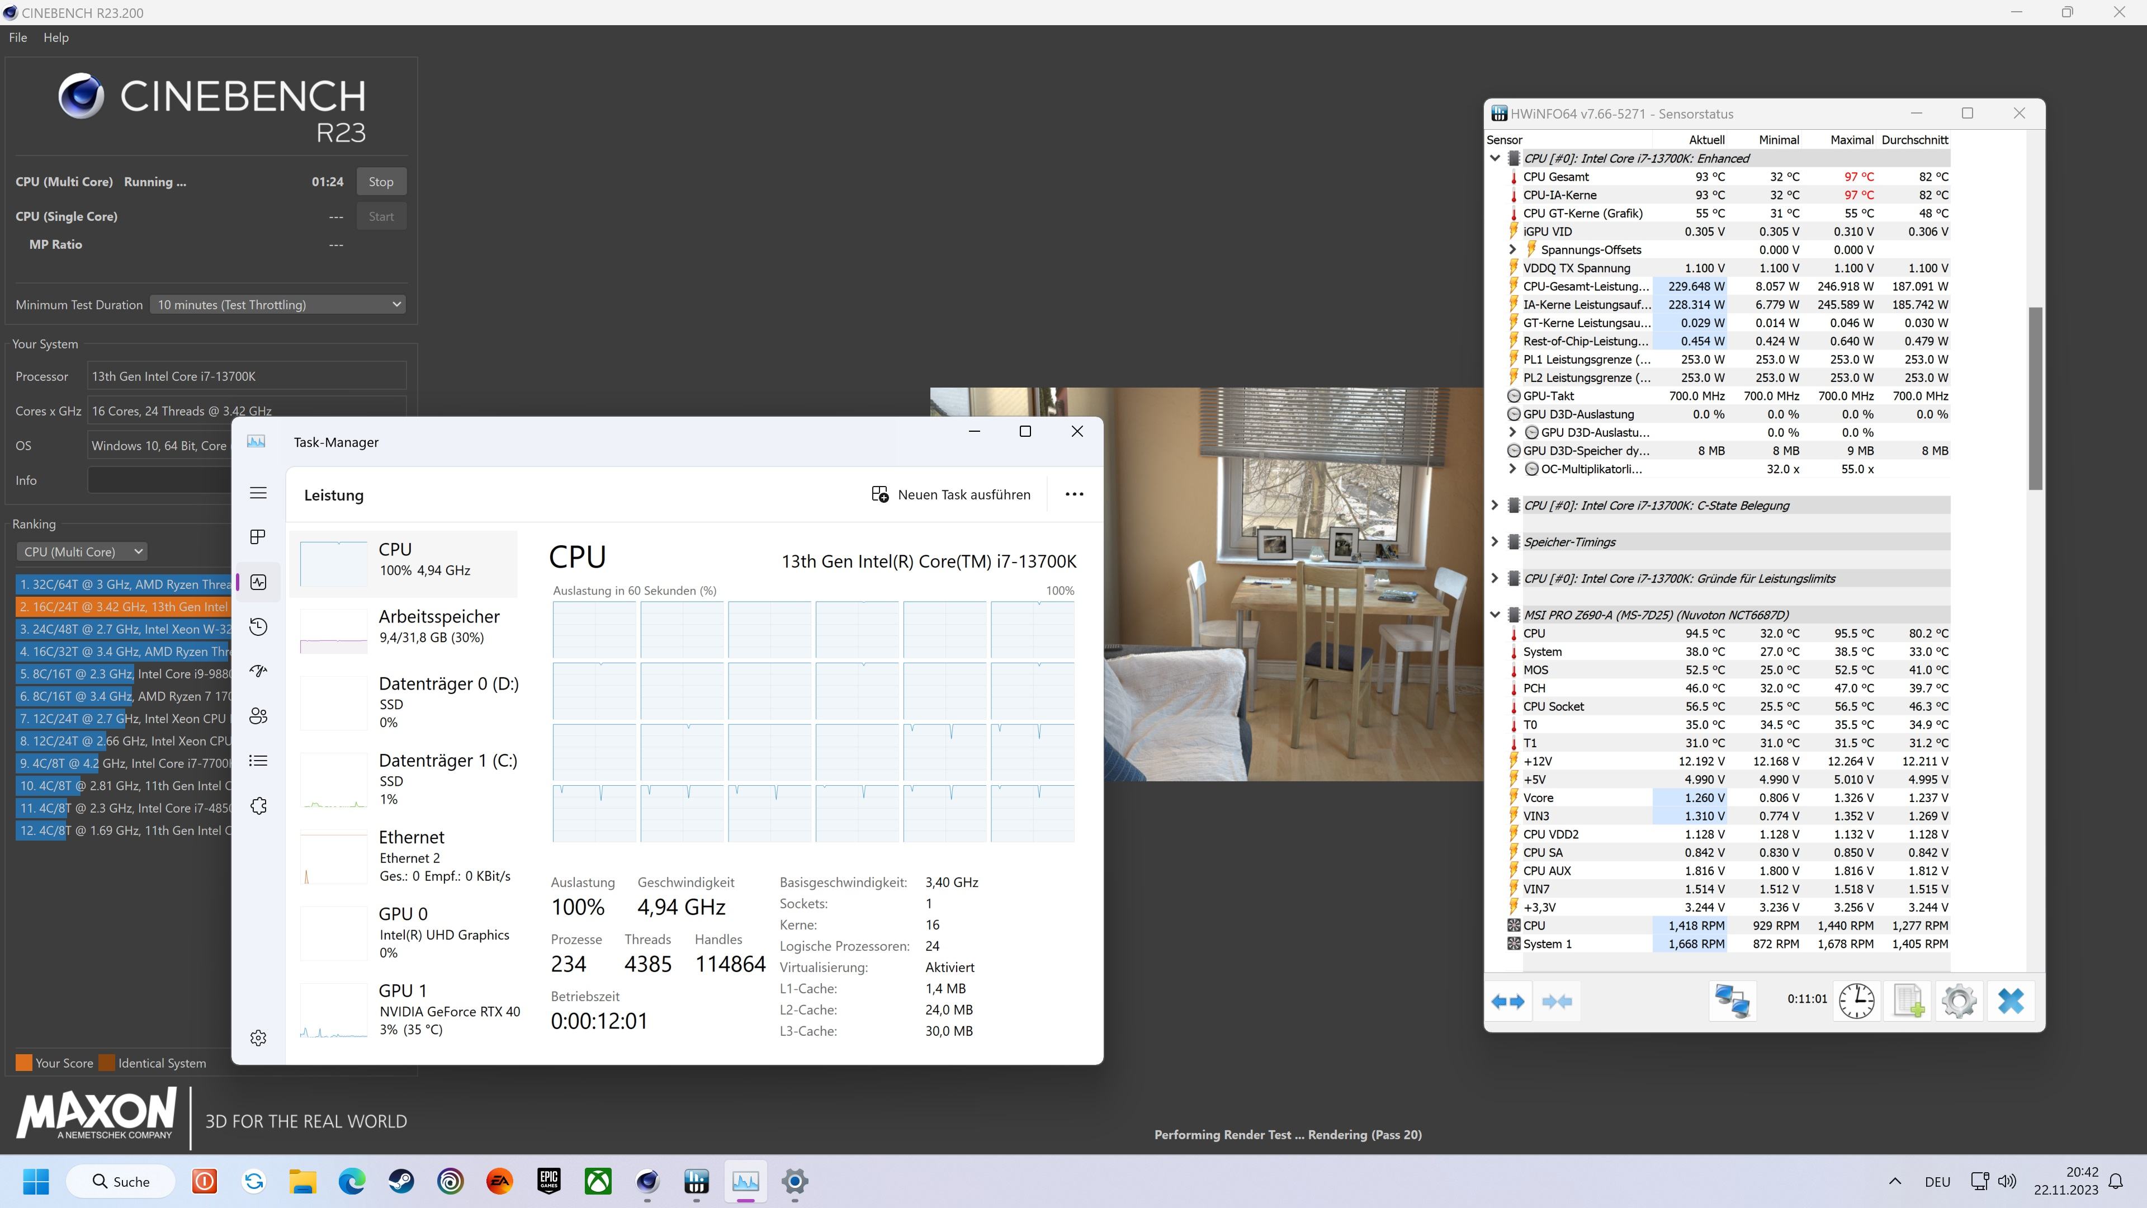Select Arbeitsspeicher in the performance list
This screenshot has width=2147, height=1208.
point(403,631)
